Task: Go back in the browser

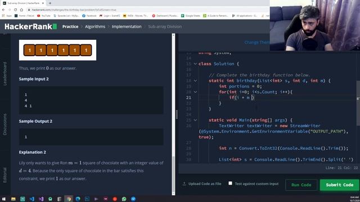Action: [3, 10]
